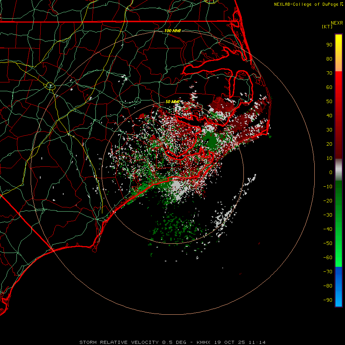Click the 100 NMI range ring label

click(172, 31)
